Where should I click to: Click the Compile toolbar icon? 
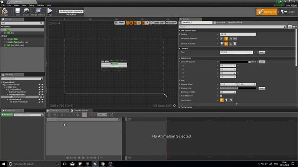click(x=5, y=12)
